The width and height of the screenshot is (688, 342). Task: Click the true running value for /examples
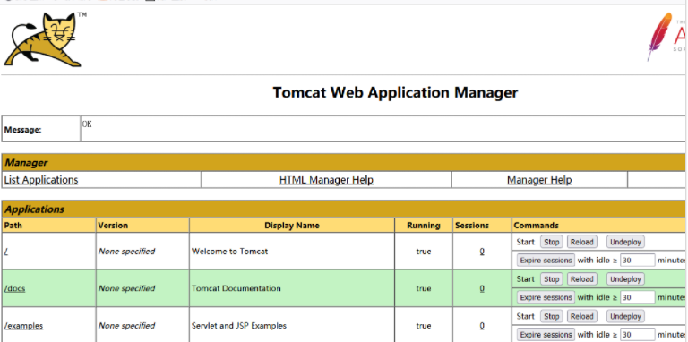(424, 326)
